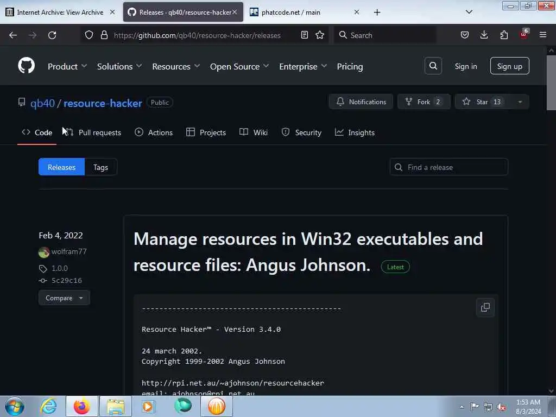List all tabs dropdown arrow
This screenshot has width=556, height=417.
click(x=469, y=12)
